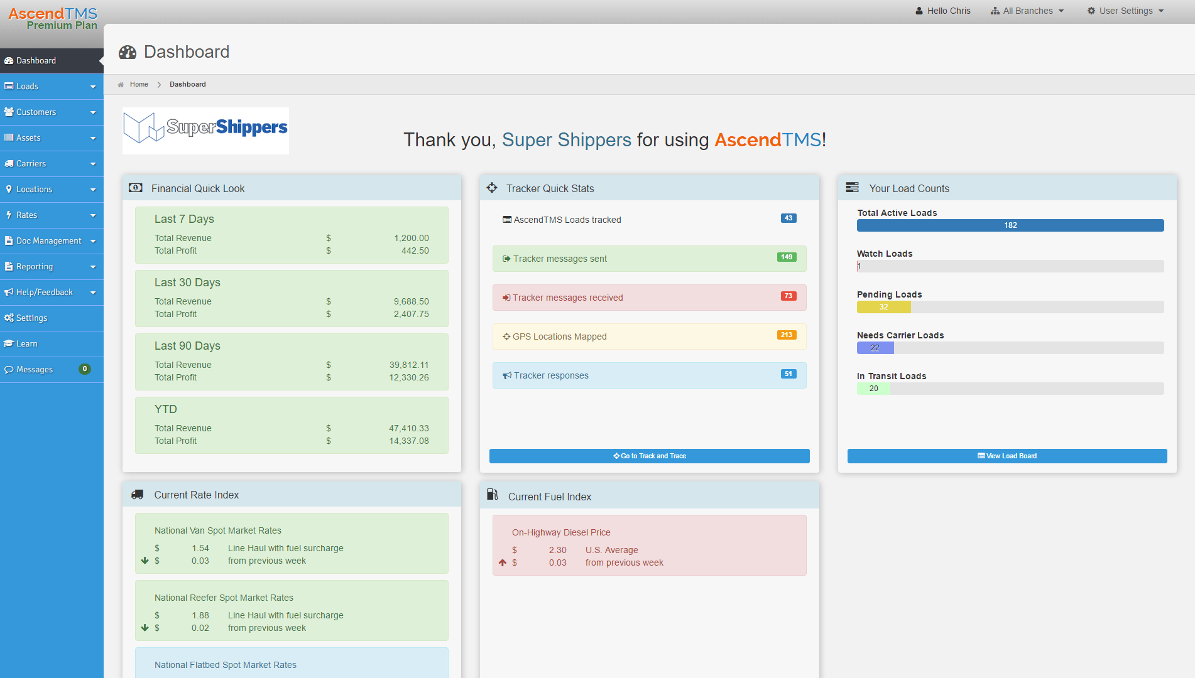The width and height of the screenshot is (1195, 678).
Task: Click the home icon in the breadcrumb
Action: tap(121, 85)
